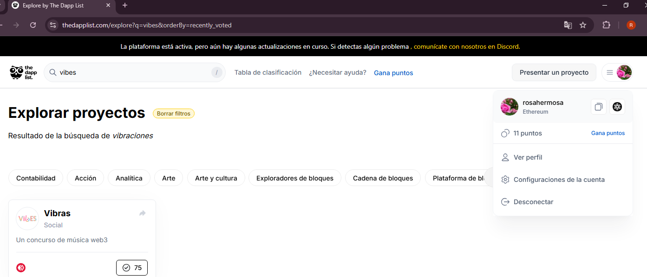The image size is (647, 277).
Task: Open a new browser tab
Action: tap(125, 6)
